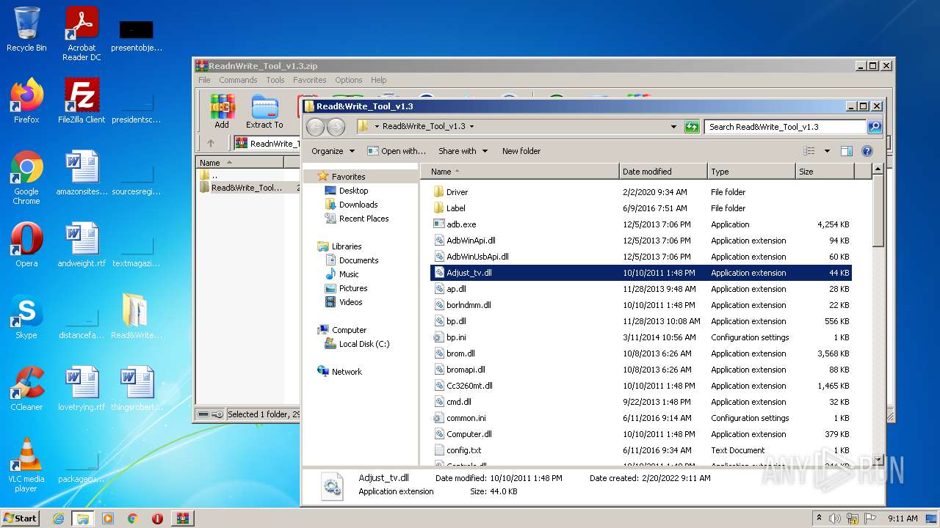940x528 pixels.
Task: Sort files by Size column header
Action: (x=825, y=172)
